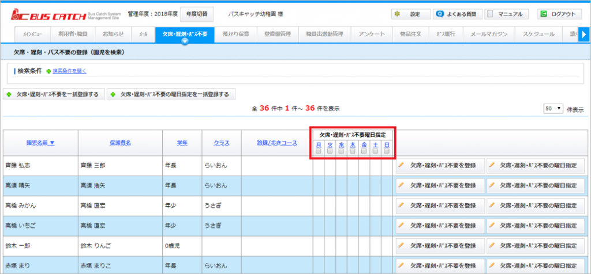This screenshot has width=591, height=274.
Task: Check the 木 (Thursday) checkbox
Action: click(x=353, y=151)
